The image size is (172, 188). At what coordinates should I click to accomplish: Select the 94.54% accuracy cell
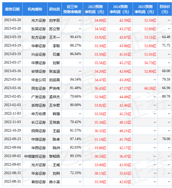click(x=76, y=80)
